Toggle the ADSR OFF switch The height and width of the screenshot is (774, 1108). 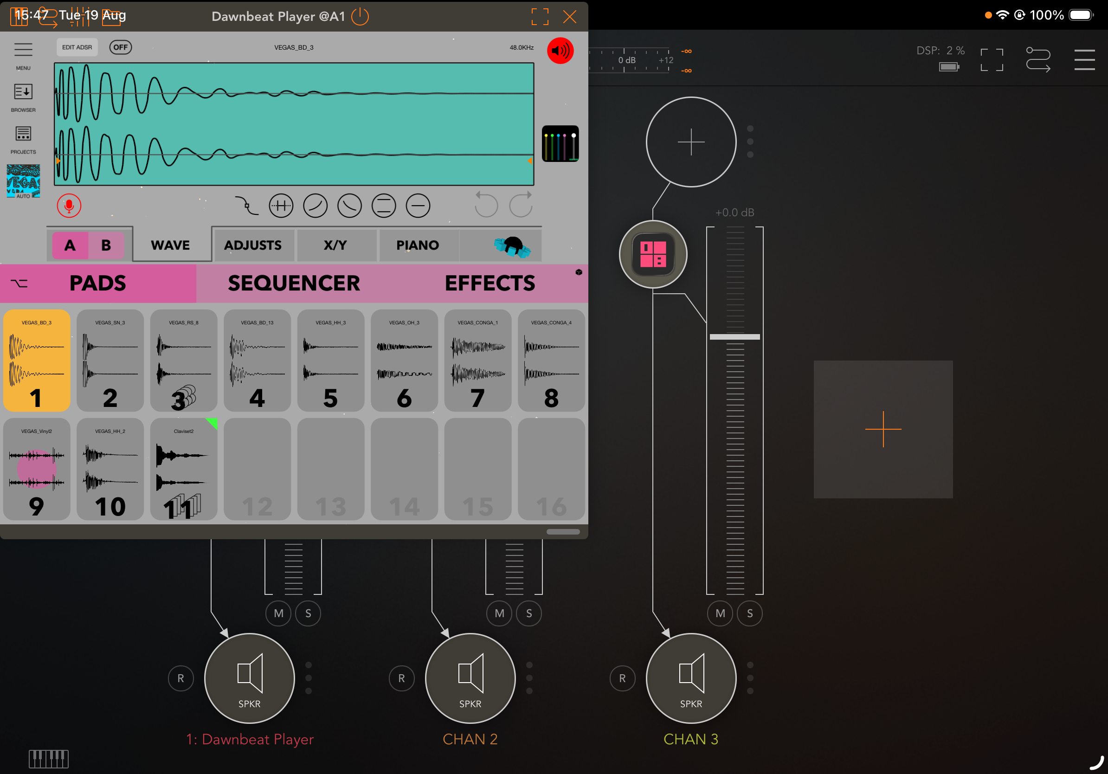coord(121,47)
